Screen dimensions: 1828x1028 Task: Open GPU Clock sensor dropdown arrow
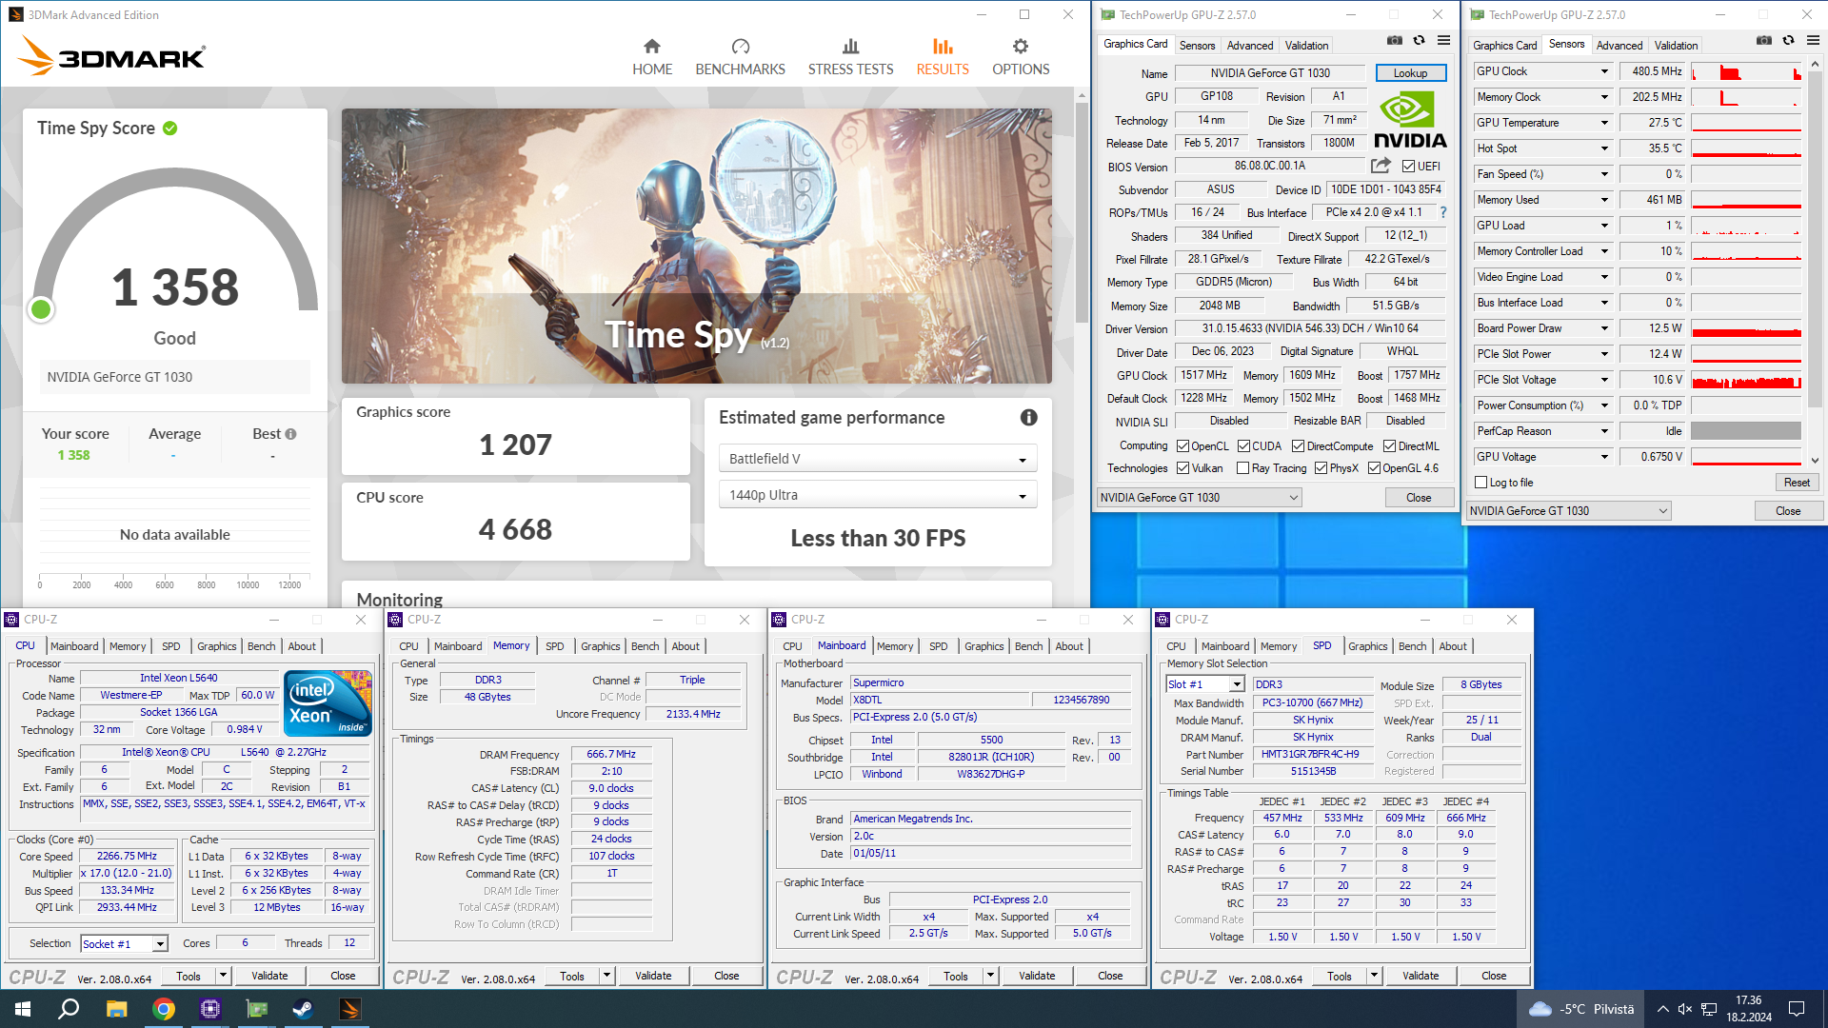pyautogui.click(x=1604, y=71)
